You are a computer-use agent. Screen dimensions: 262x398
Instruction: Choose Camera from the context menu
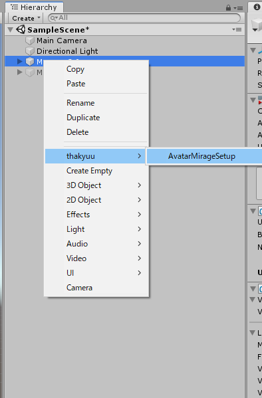point(96,288)
